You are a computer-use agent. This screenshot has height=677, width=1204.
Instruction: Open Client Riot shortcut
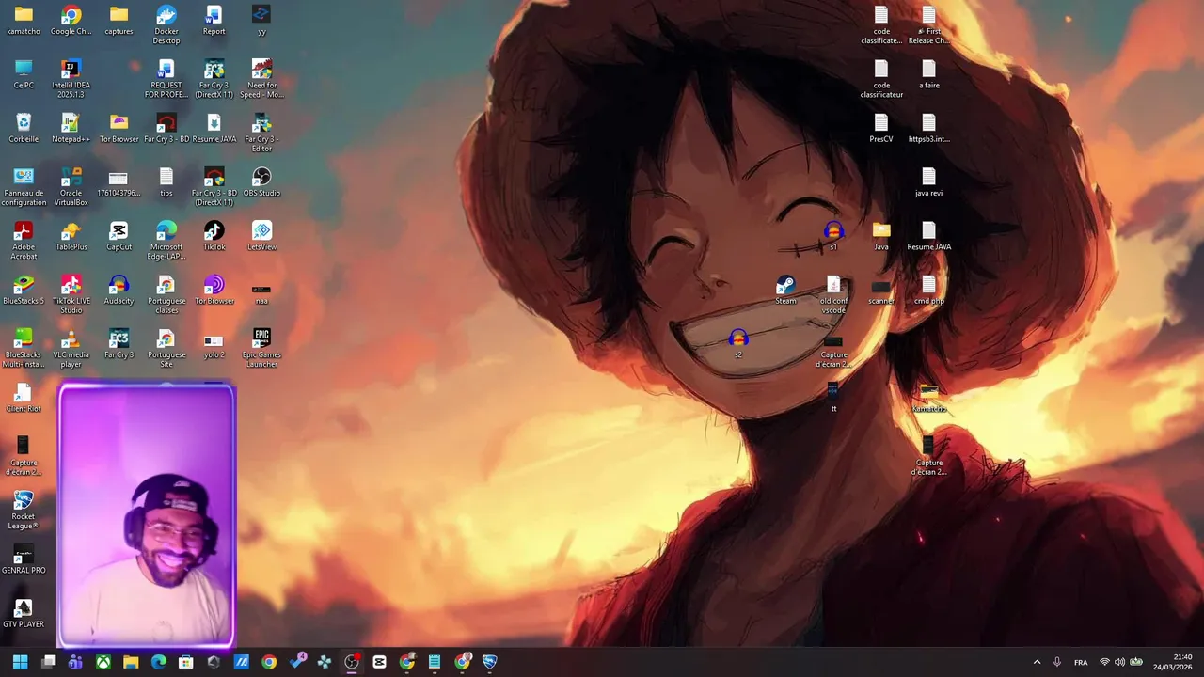[24, 398]
